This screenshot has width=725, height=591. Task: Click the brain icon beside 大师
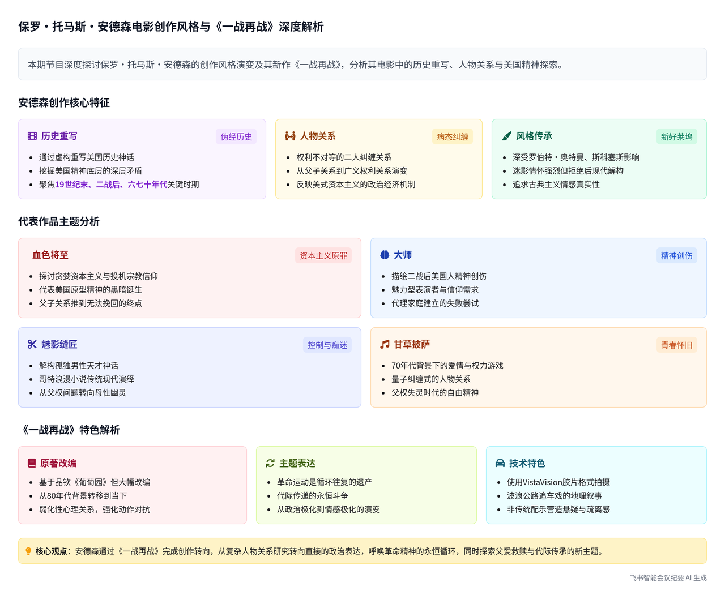coord(385,255)
